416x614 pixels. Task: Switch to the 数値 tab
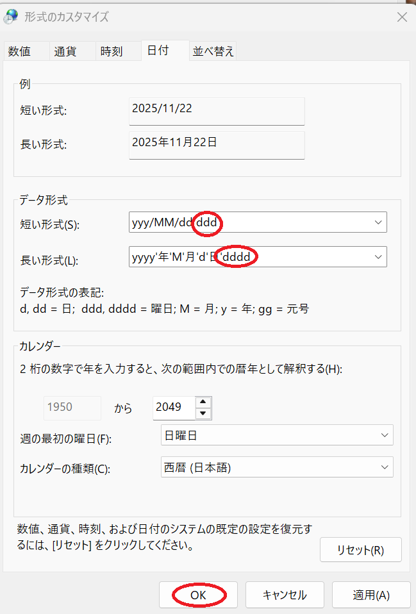19,52
